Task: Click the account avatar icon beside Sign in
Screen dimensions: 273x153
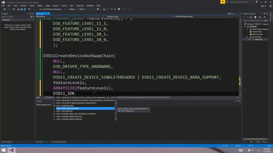Action: coord(270,6)
